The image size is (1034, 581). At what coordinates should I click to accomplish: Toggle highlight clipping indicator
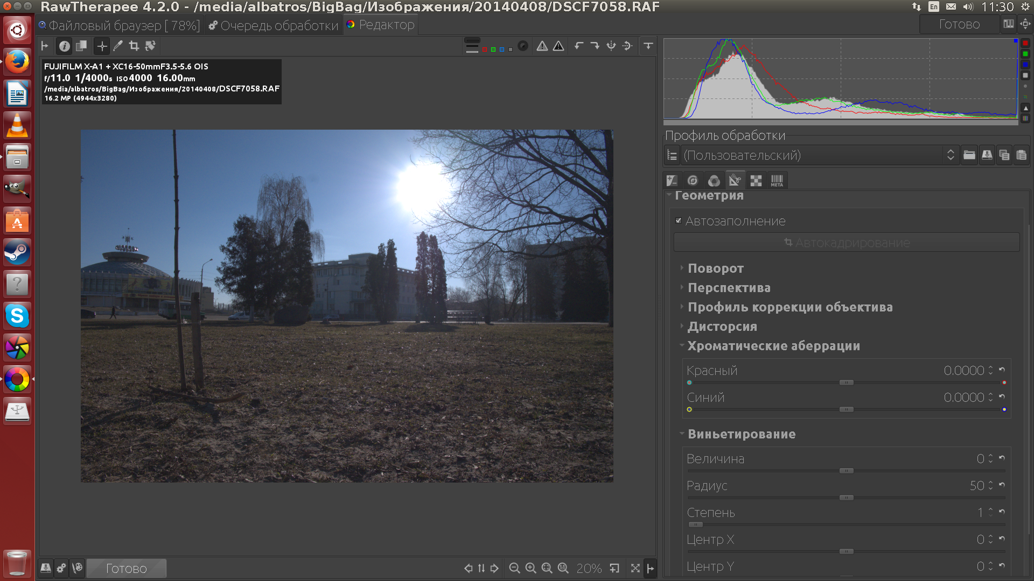pos(558,46)
